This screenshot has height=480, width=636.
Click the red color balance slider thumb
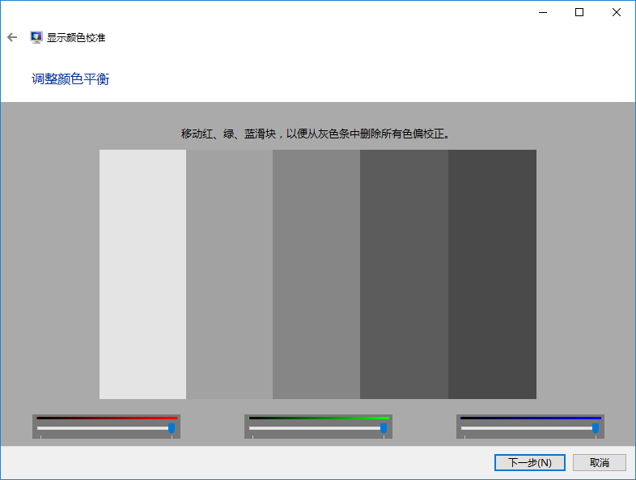[172, 428]
